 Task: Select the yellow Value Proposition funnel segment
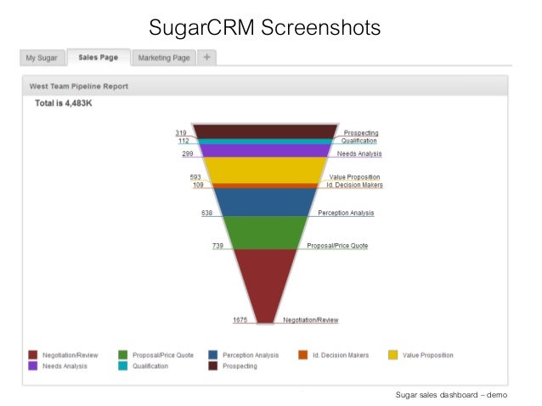point(265,170)
